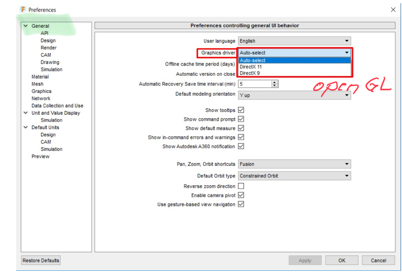402x275 pixels.
Task: Toggle Enable camera pivot off
Action: click(241, 195)
